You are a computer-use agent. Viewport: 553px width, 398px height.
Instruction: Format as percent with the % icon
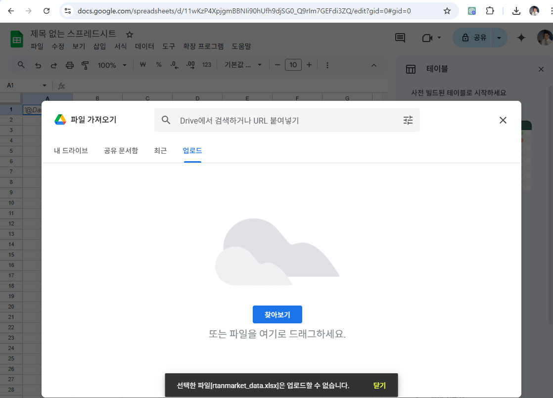tap(159, 65)
